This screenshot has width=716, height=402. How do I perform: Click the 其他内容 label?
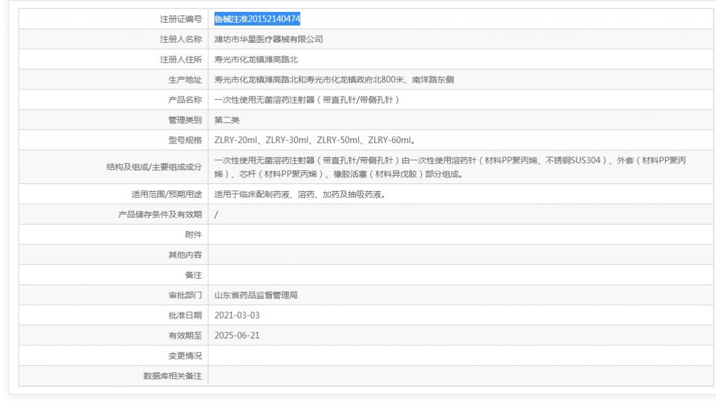click(x=185, y=255)
